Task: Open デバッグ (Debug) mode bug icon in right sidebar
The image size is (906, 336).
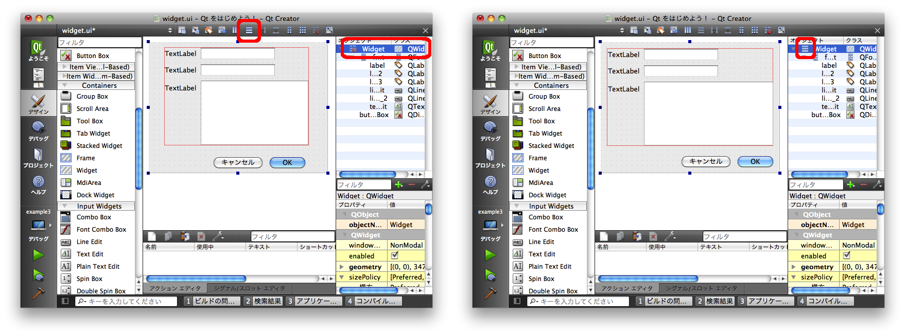Action: pyautogui.click(x=490, y=130)
